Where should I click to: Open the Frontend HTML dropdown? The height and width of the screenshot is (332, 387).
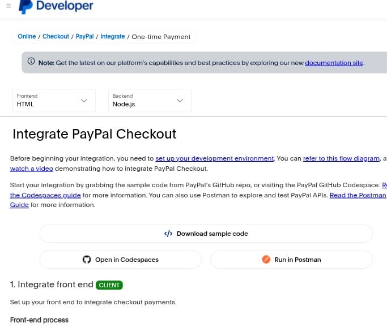pyautogui.click(x=54, y=101)
